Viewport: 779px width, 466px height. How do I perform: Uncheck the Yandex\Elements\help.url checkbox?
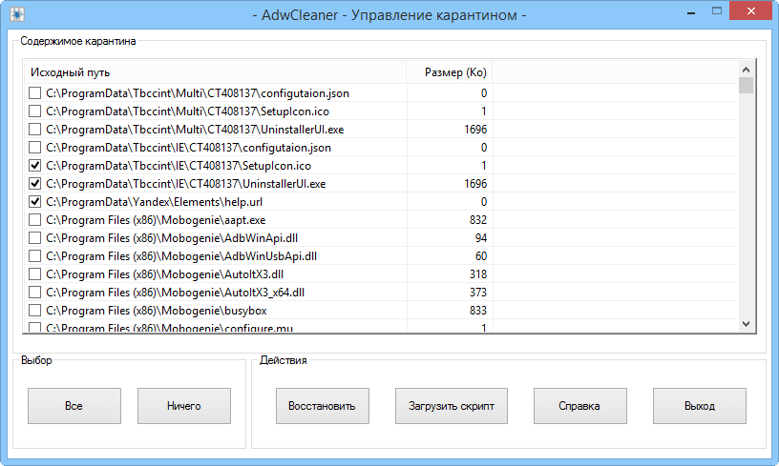(34, 202)
